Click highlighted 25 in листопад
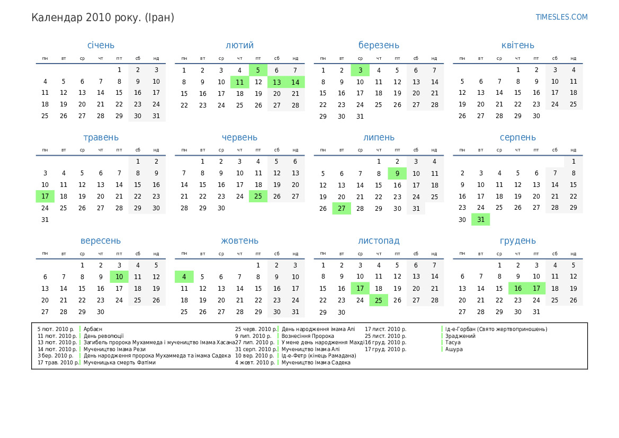The image size is (619, 438). tap(379, 300)
